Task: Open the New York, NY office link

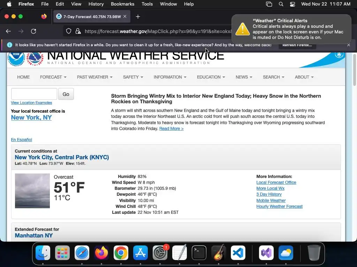Action: [31, 118]
